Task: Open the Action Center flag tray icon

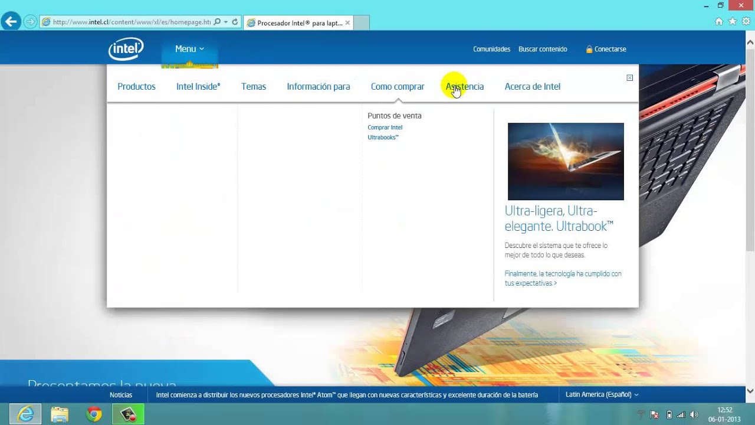Action: pos(655,414)
